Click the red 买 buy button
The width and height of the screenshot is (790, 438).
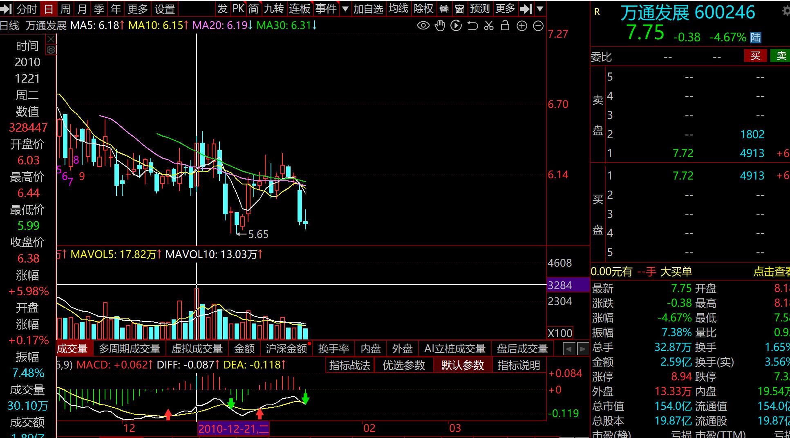[x=755, y=56]
